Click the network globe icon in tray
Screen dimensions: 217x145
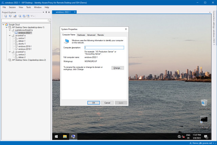pyautogui.click(x=179, y=137)
